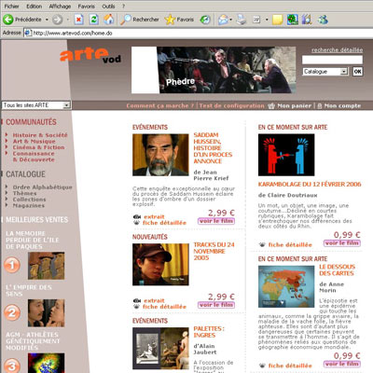Open Histoire & Société community
The height and width of the screenshot is (373, 373).
click(x=40, y=135)
